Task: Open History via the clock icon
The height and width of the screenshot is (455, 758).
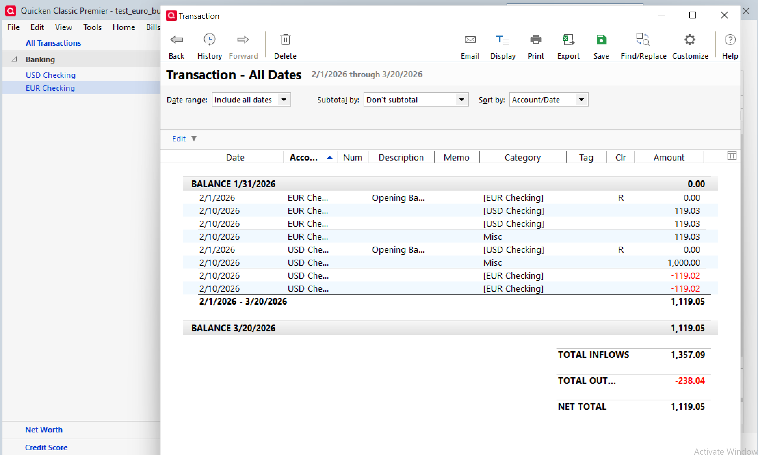Action: point(209,39)
